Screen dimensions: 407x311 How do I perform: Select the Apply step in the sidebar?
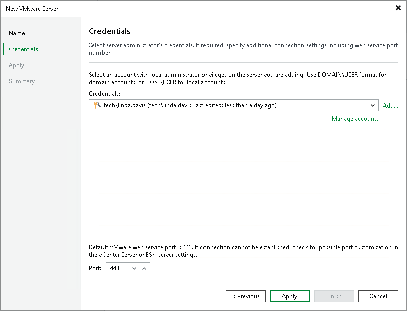(16, 65)
